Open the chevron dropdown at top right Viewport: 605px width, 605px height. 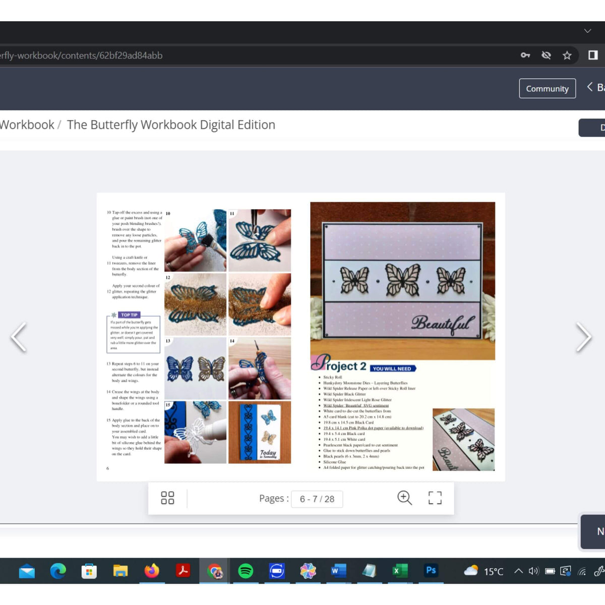(587, 31)
